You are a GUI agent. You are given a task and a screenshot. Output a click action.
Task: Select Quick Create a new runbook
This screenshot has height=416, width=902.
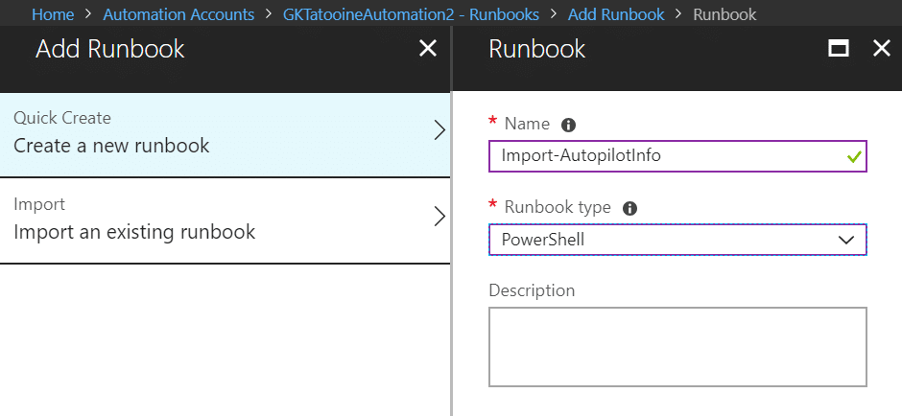tap(225, 134)
